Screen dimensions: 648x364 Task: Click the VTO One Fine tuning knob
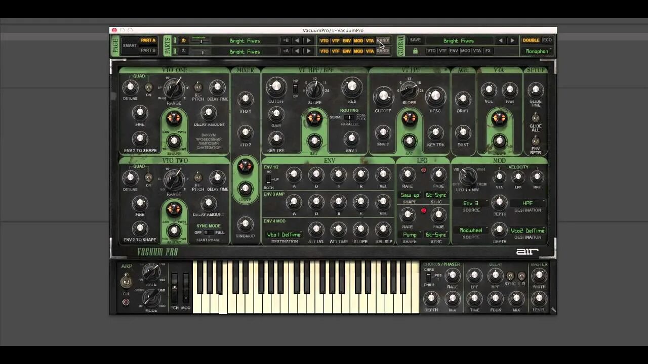(x=140, y=113)
